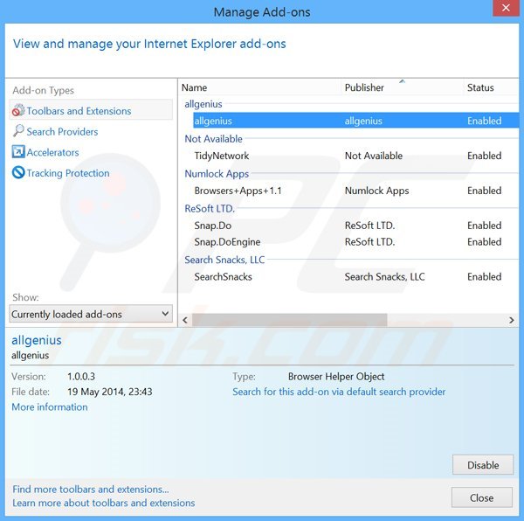Click the Accelerators arrow icon
This screenshot has width=524, height=521.
18,151
